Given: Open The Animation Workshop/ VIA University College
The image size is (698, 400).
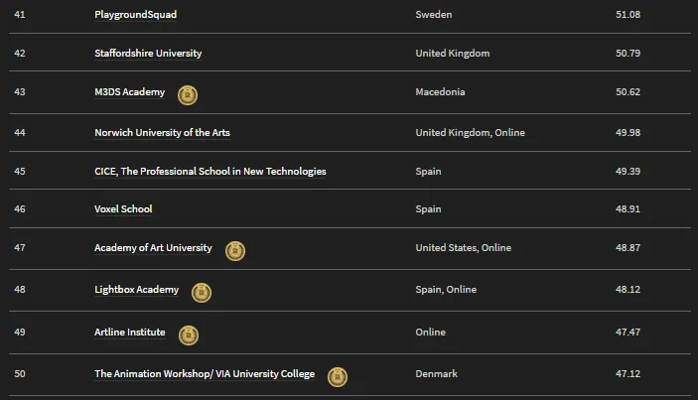Looking at the screenshot, I should tap(205, 374).
